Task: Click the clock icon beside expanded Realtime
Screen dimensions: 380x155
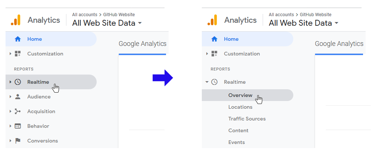Action: (214, 82)
